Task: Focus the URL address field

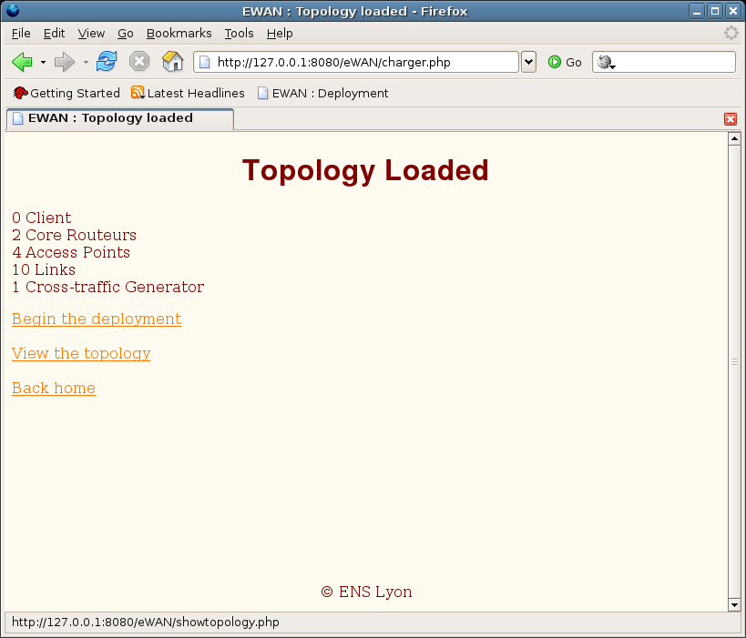Action: tap(355, 62)
